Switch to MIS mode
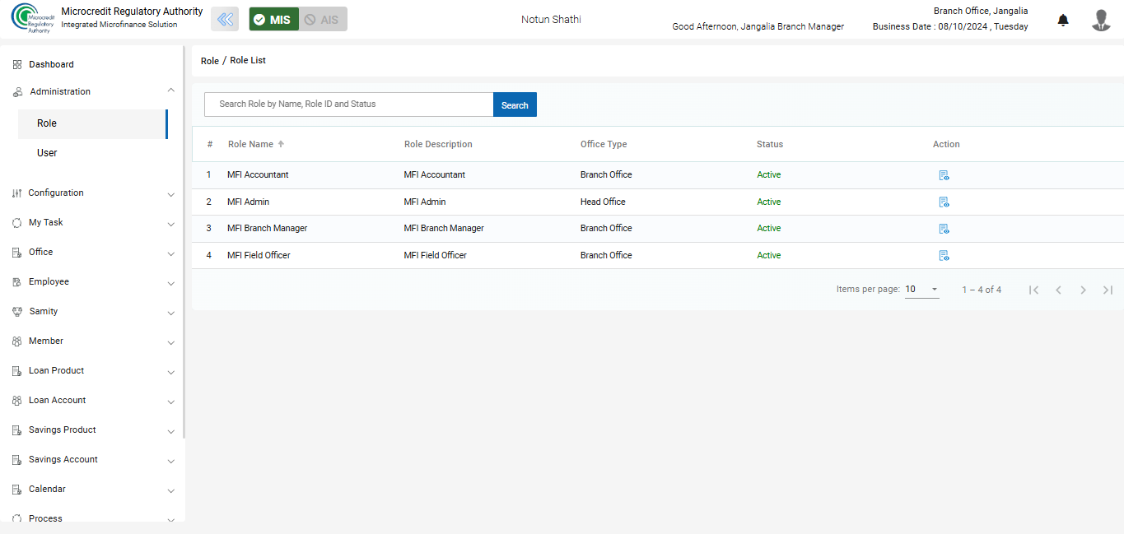 [x=274, y=19]
